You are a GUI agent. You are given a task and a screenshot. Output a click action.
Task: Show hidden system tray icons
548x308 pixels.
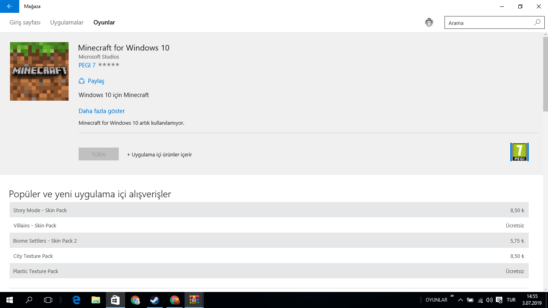(x=460, y=300)
